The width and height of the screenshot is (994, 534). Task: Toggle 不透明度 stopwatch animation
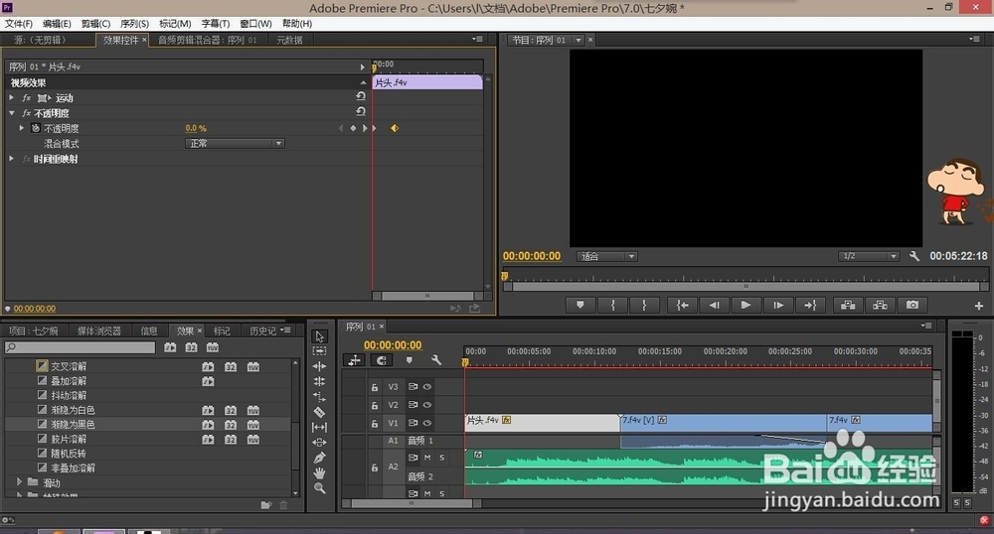36,128
